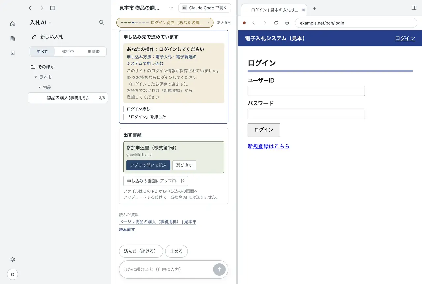Viewport: 422px width, 284px height.
Task: Toggle the app sidebar panel icon
Action: coord(53,8)
